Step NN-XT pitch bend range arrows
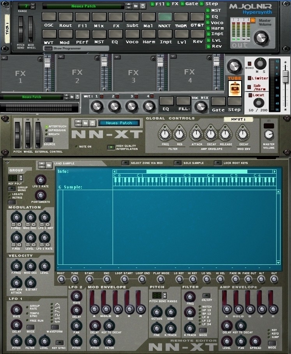The height and width of the screenshot is (354, 291). [165, 295]
